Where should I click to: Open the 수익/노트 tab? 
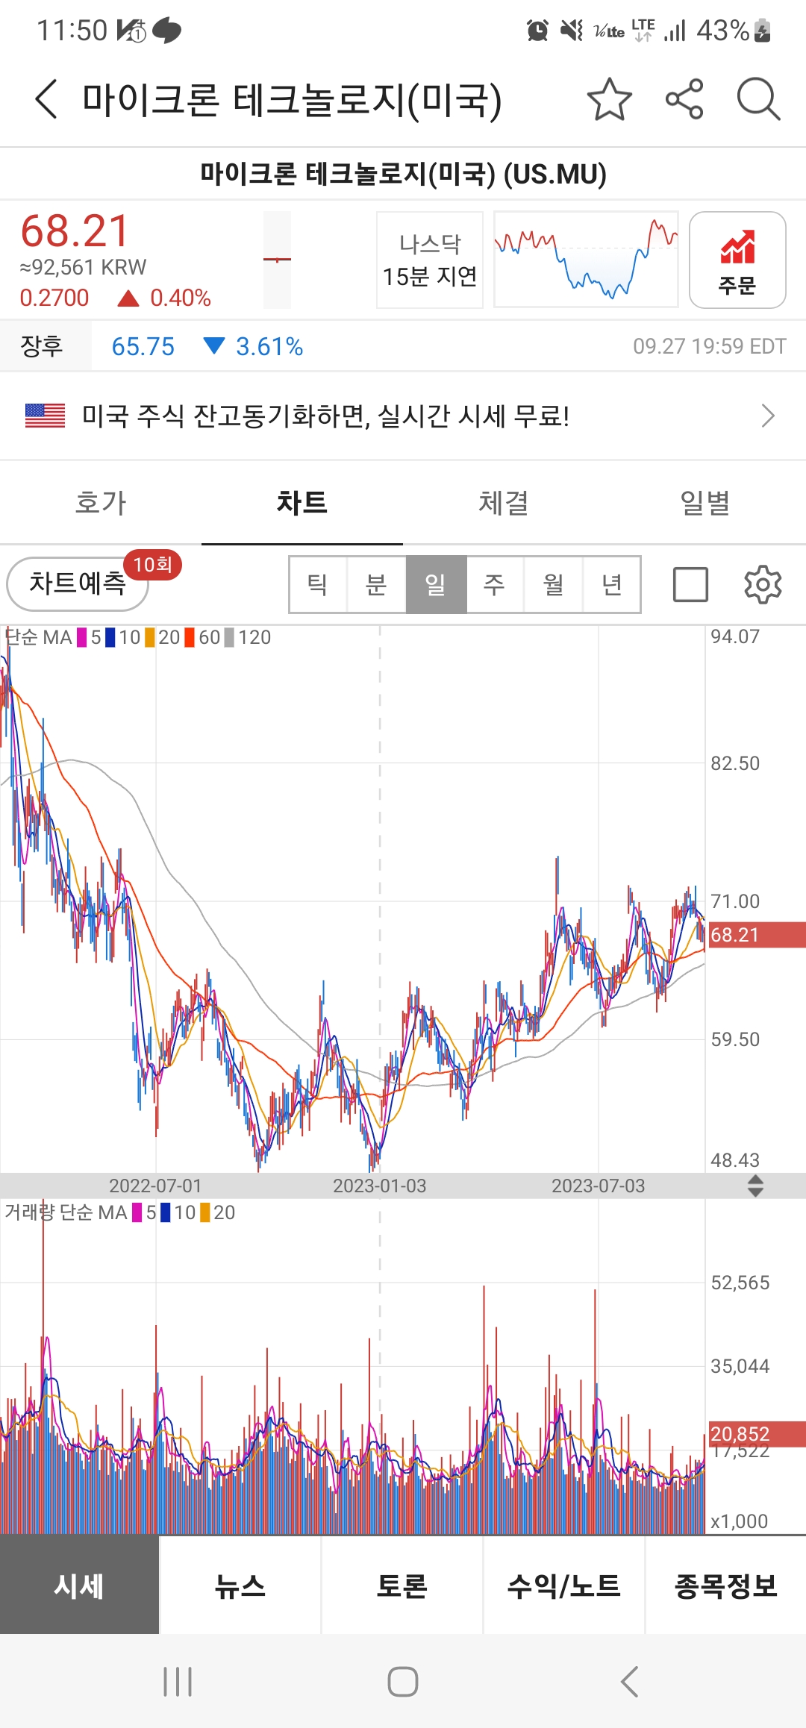[x=564, y=1585]
